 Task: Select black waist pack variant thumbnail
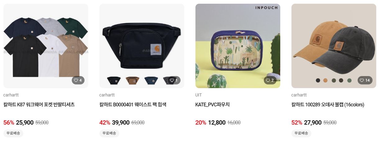coord(114,80)
